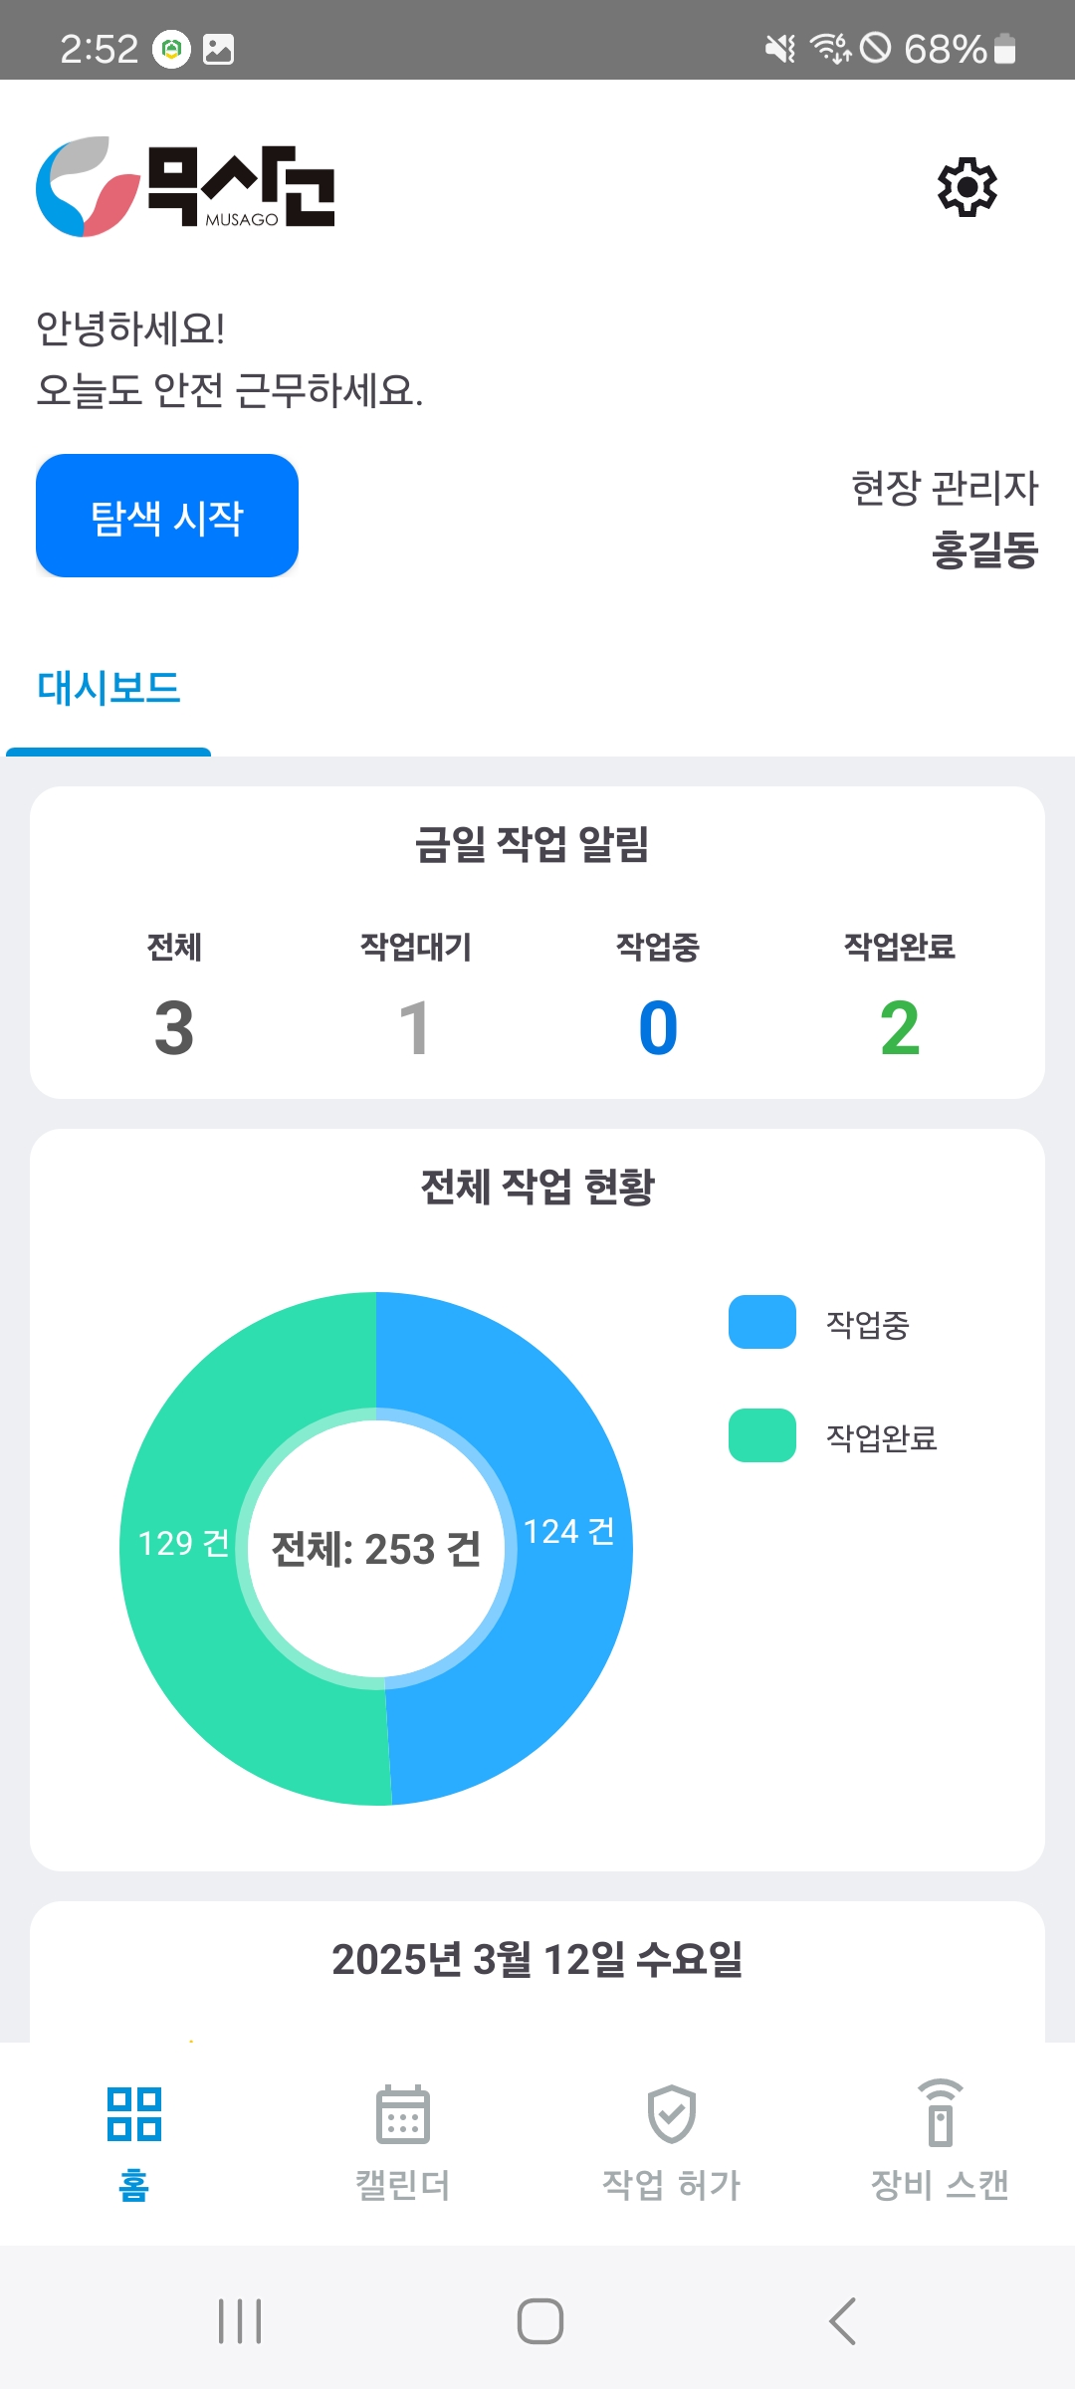This screenshot has height=2389, width=1075.
Task: Open the 작업 허가 shield icon
Action: click(x=672, y=2114)
